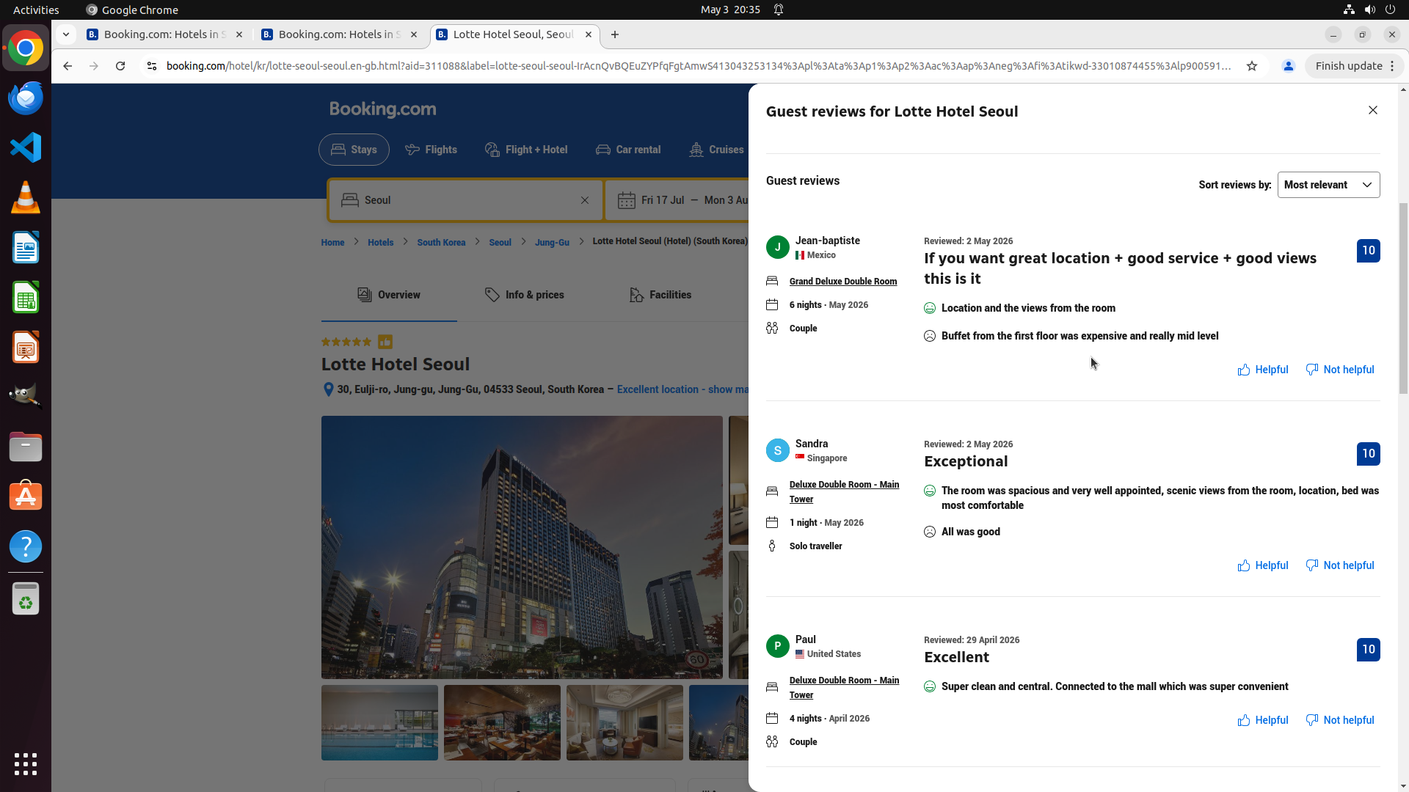
Task: Click the browser back button
Action: [x=68, y=66]
